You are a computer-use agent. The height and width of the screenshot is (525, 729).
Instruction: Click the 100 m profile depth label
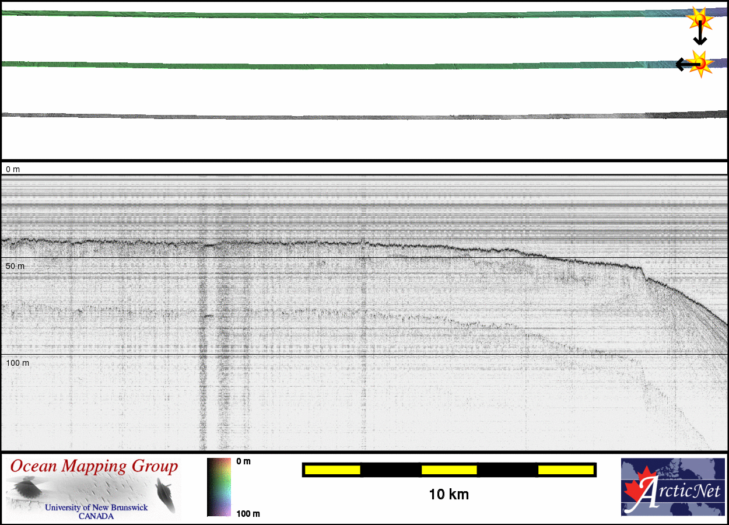(x=17, y=363)
